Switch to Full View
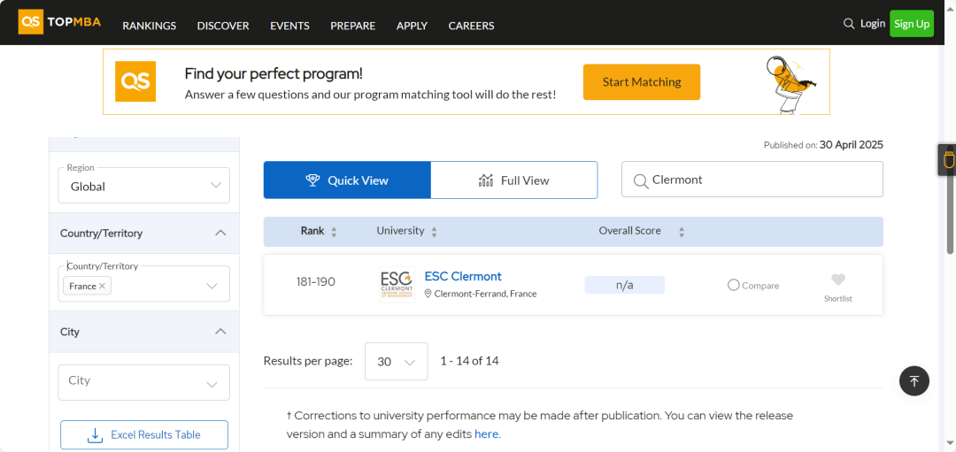The image size is (956, 452). 514,180
